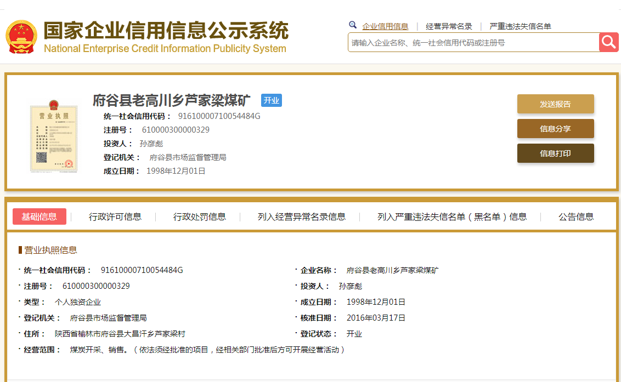Switch to the 列入经营异常名录信息 tab
621x382 pixels.
pyautogui.click(x=302, y=216)
